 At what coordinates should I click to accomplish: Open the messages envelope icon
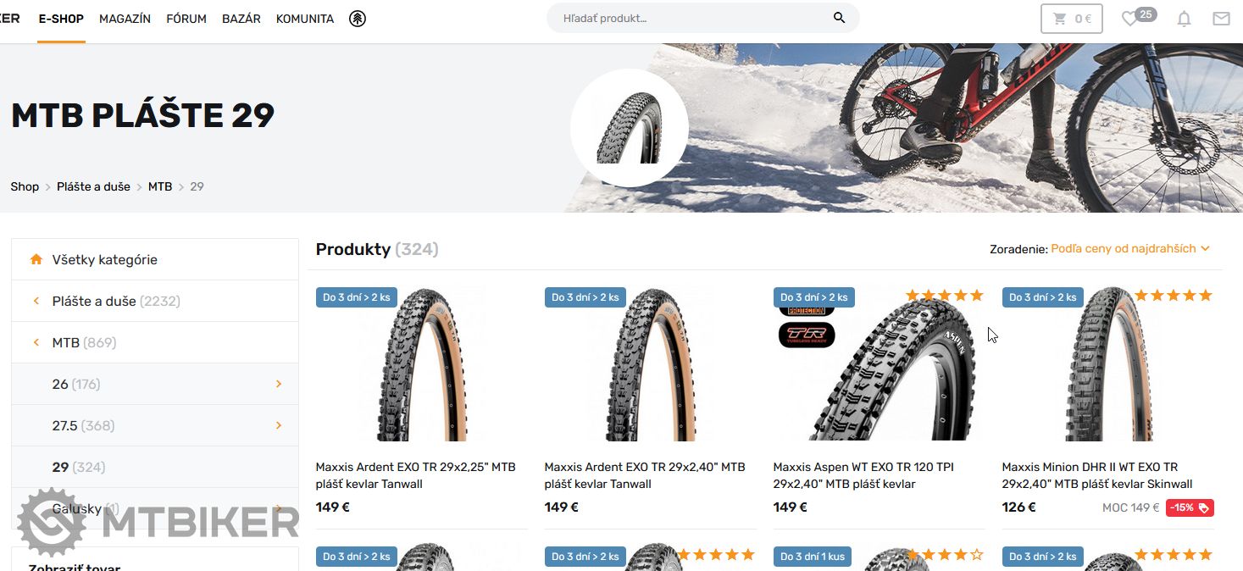1221,19
